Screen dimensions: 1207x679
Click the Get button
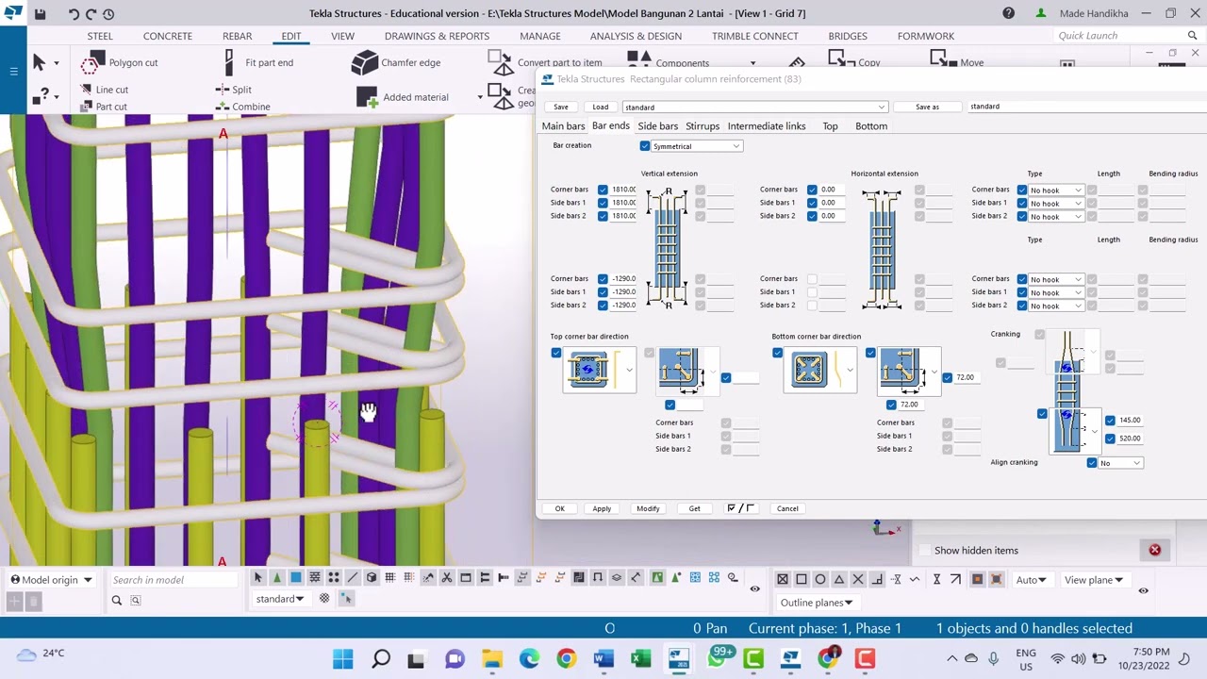tap(694, 508)
